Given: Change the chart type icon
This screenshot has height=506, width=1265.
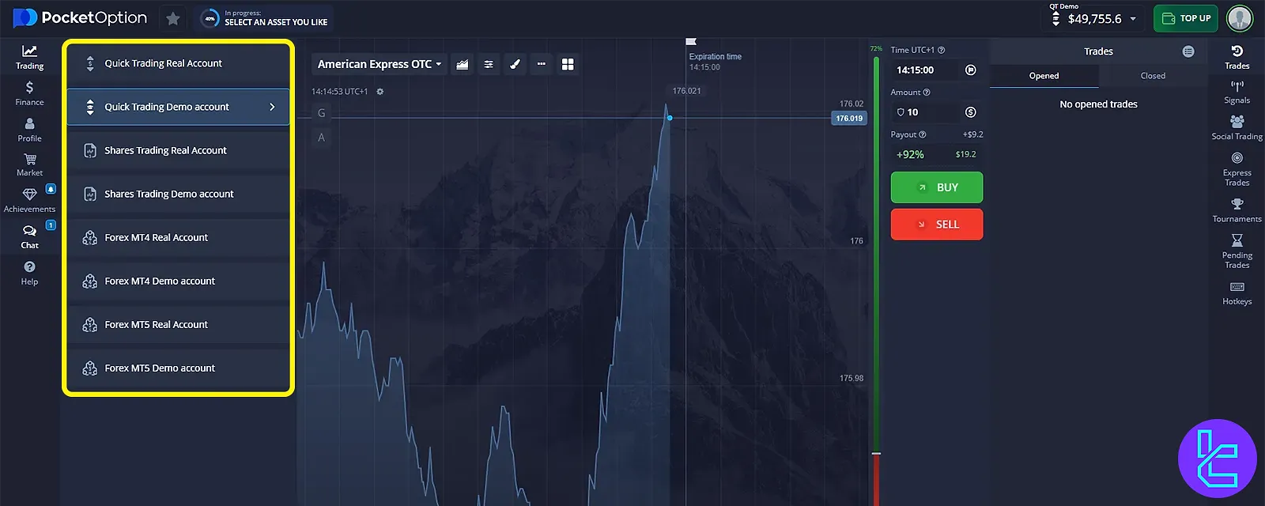Looking at the screenshot, I should point(463,64).
